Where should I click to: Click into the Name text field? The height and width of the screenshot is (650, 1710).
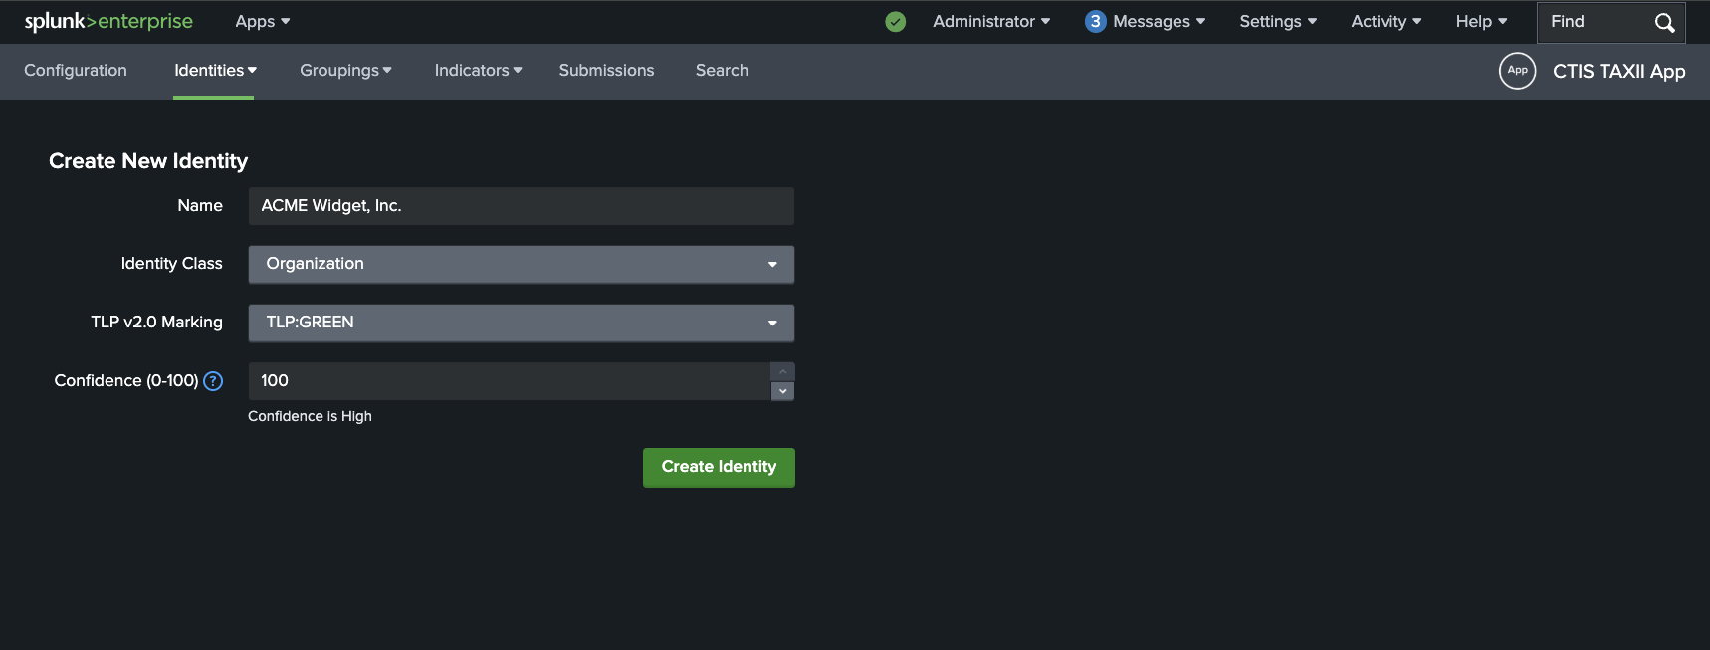click(x=521, y=206)
